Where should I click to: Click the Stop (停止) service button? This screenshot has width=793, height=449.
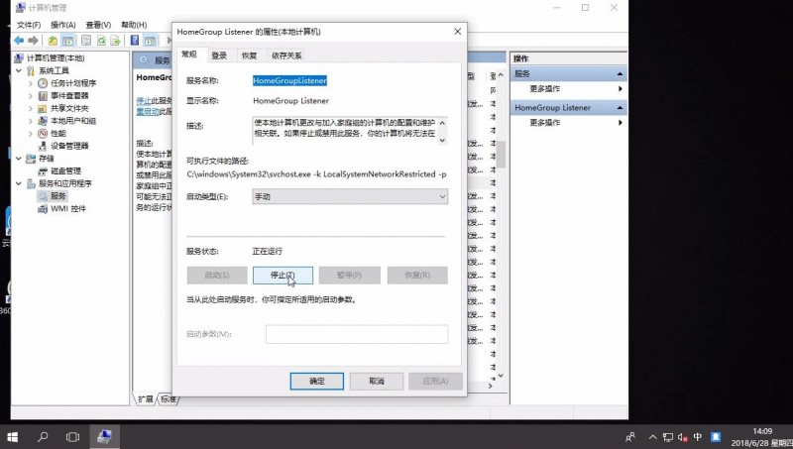coord(283,276)
